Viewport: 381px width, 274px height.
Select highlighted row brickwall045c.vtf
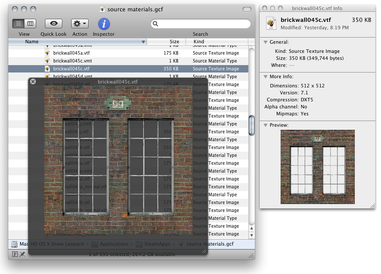[x=128, y=69]
